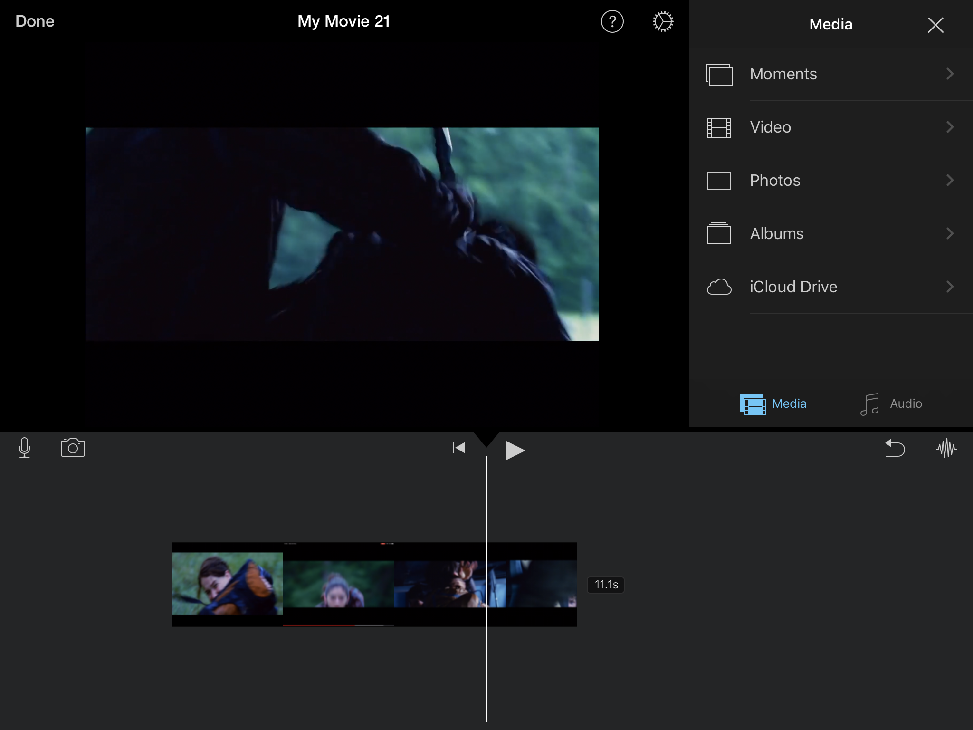
Task: Switch to the Audio tab
Action: [x=891, y=404]
